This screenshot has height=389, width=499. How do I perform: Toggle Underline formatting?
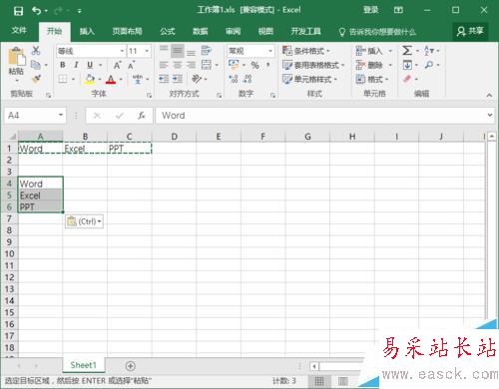click(90, 65)
